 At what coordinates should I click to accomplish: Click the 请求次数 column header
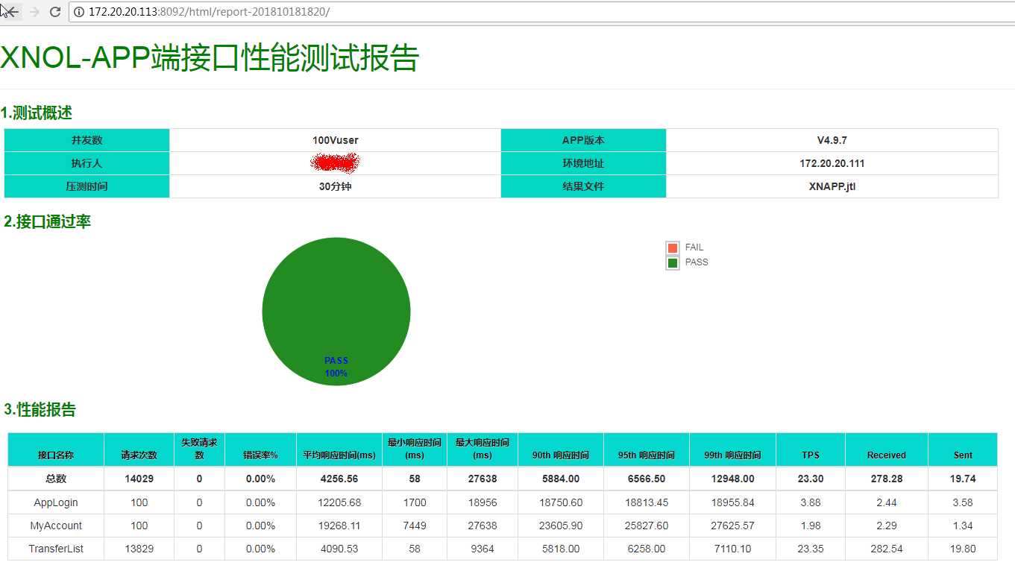click(139, 449)
